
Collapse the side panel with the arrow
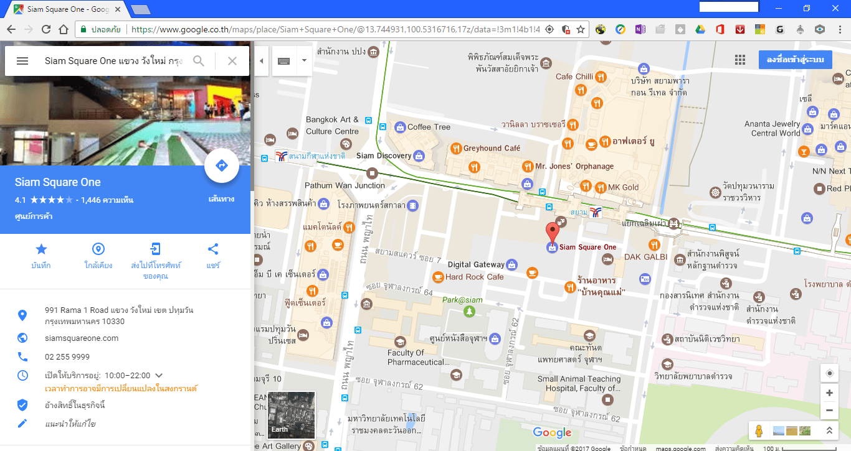(261, 61)
